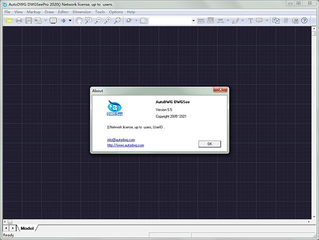Click the Version 5.5 text

pos(164,110)
